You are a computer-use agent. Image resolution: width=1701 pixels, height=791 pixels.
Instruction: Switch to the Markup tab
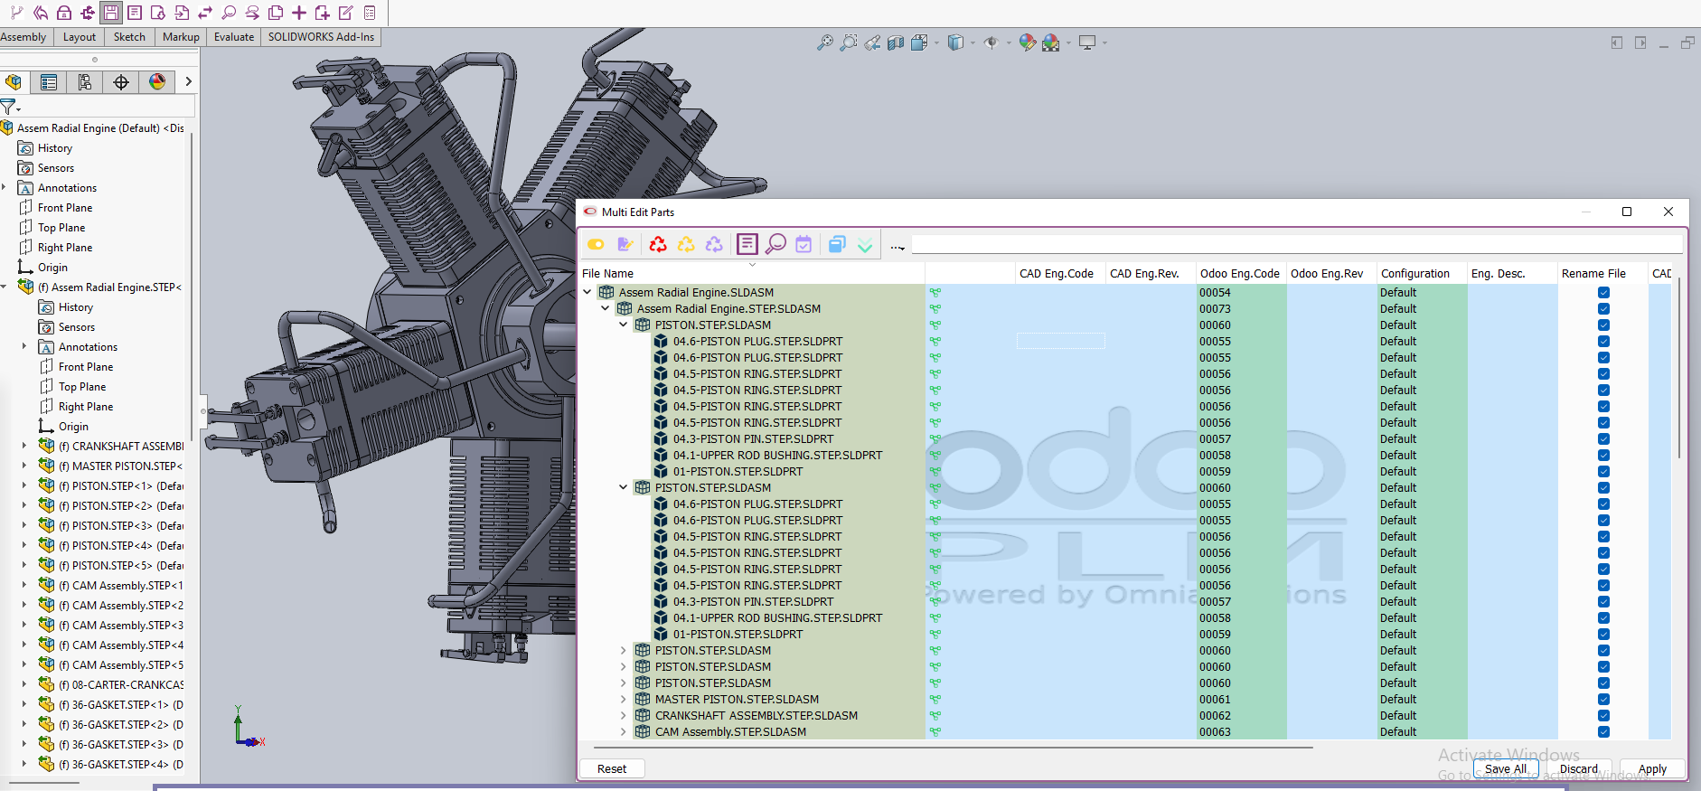(181, 37)
